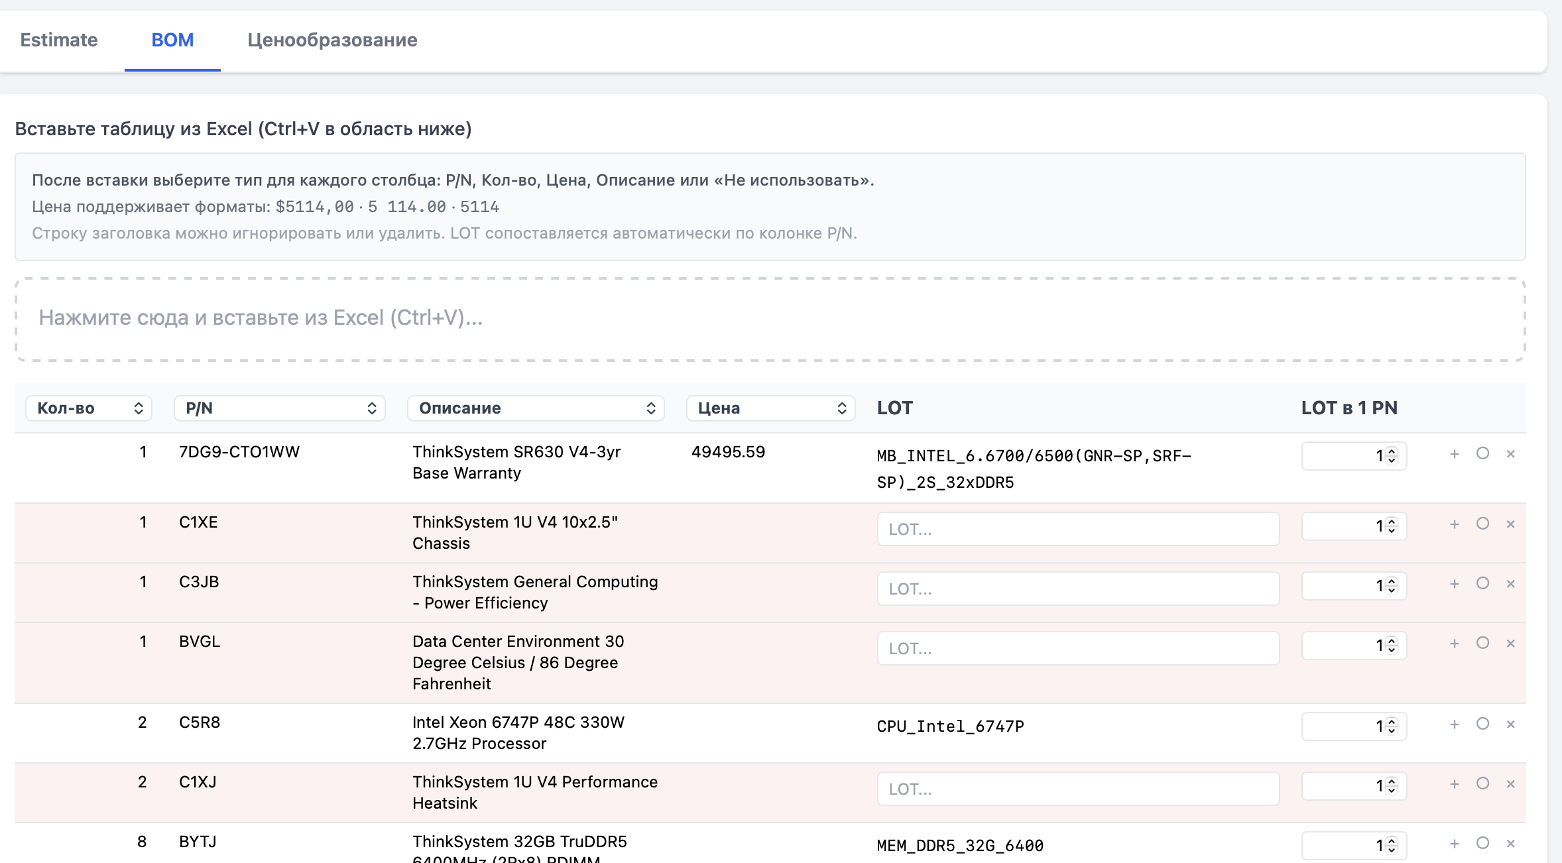
Task: Toggle circle icon in C3JB row
Action: [1482, 583]
